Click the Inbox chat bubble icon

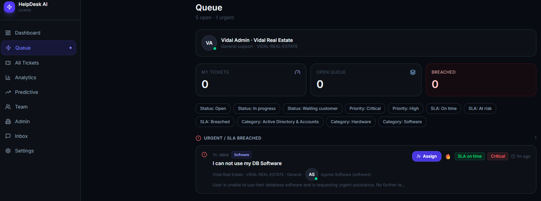pos(8,136)
